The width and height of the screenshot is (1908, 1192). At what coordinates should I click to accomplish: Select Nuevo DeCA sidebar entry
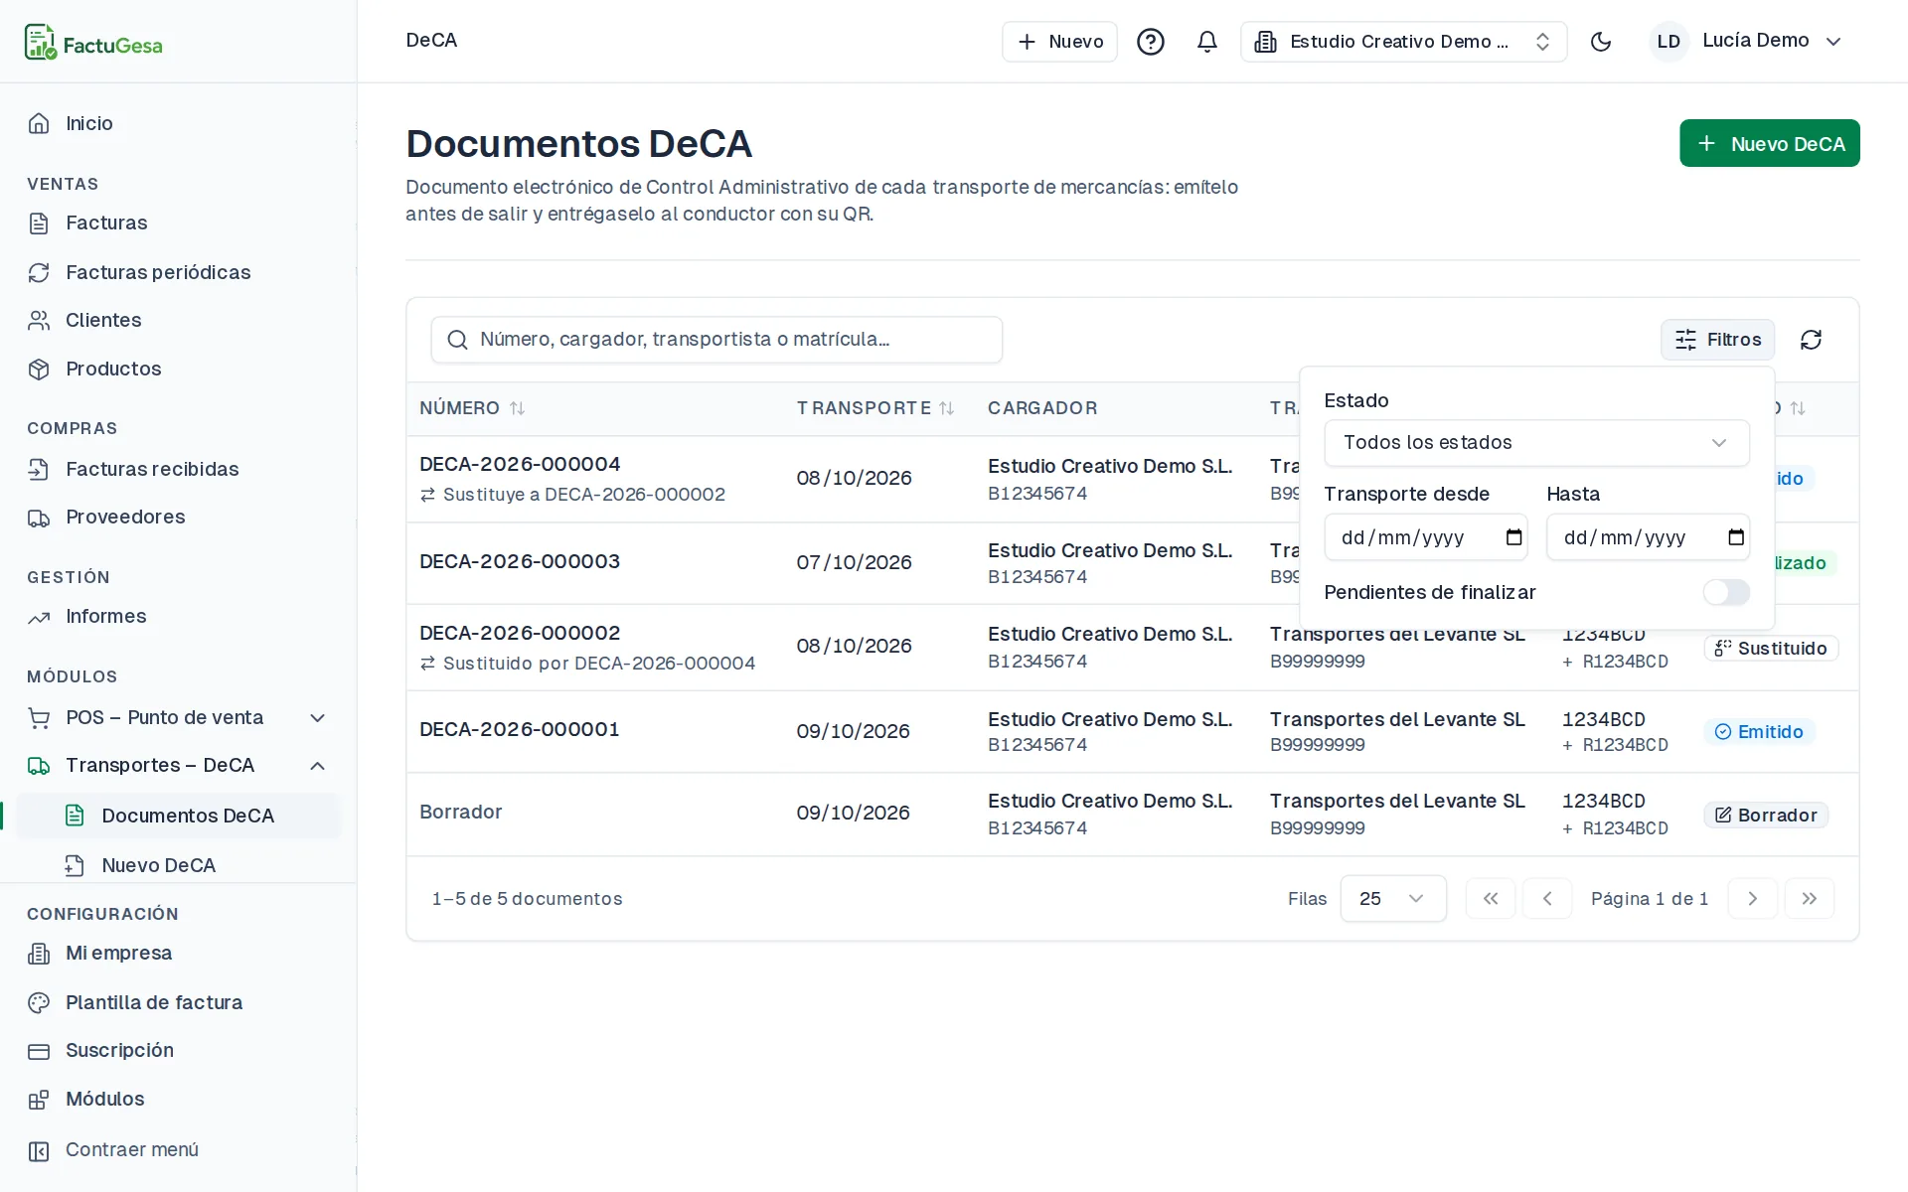pyautogui.click(x=179, y=865)
